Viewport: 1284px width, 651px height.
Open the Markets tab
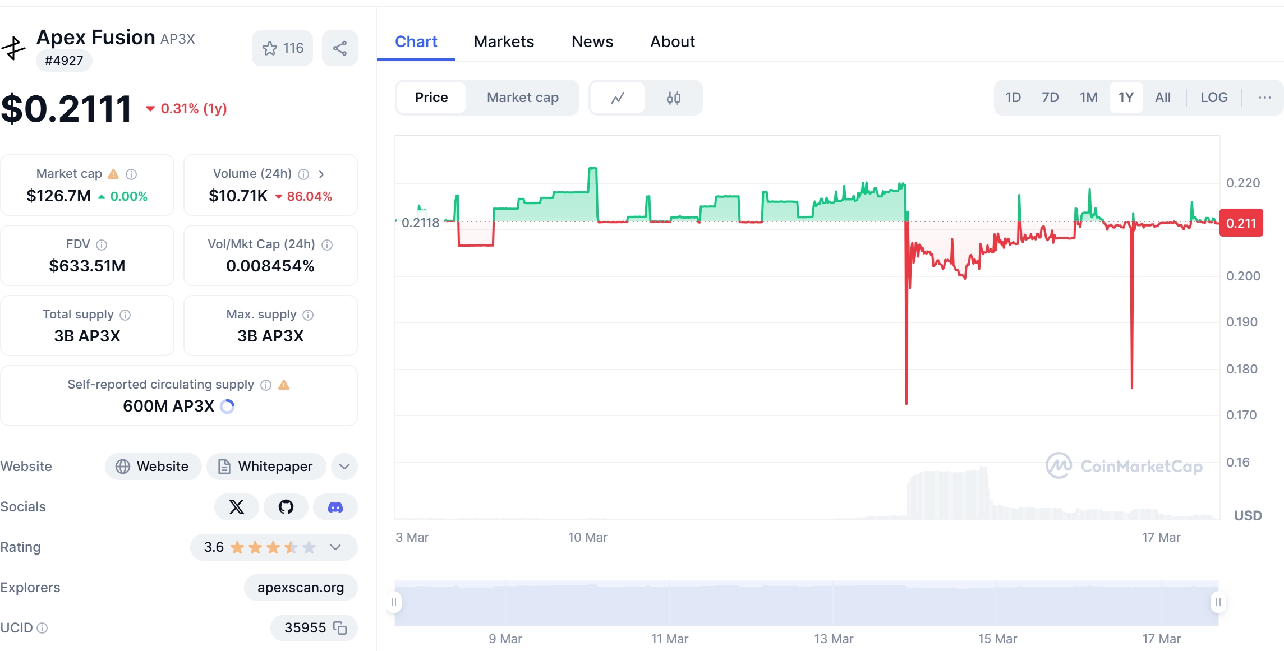tap(504, 41)
